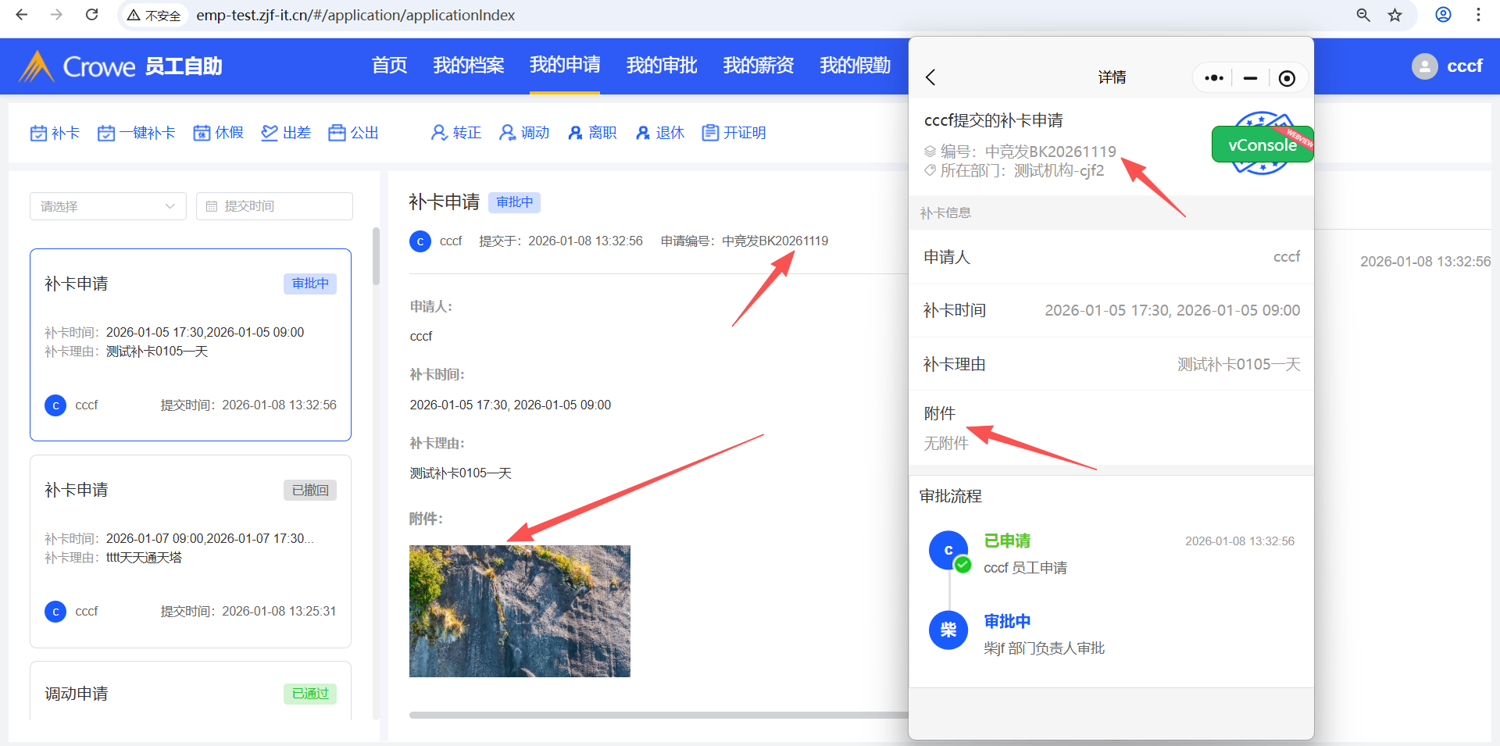Start a 一键补卡 application

pyautogui.click(x=136, y=133)
